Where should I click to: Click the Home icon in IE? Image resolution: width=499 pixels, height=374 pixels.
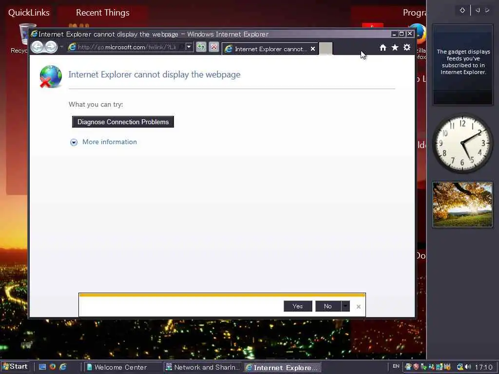coord(383,47)
